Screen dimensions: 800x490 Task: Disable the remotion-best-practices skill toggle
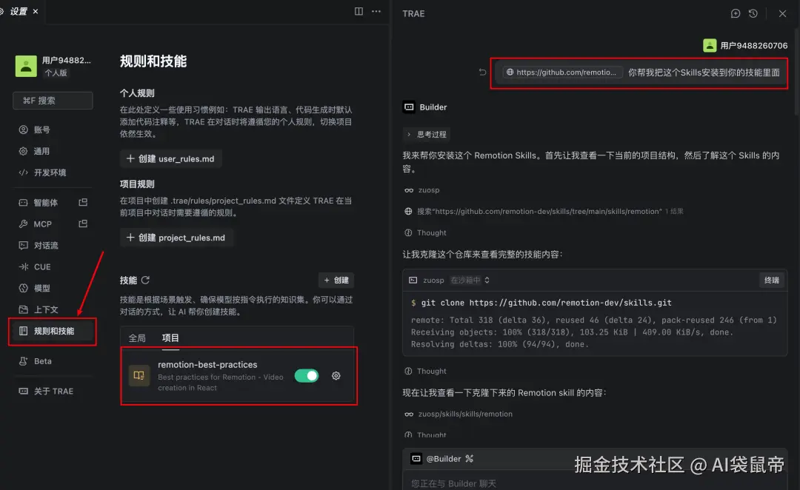(x=306, y=376)
